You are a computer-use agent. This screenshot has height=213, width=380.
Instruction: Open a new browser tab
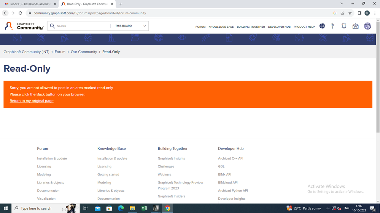[121, 4]
